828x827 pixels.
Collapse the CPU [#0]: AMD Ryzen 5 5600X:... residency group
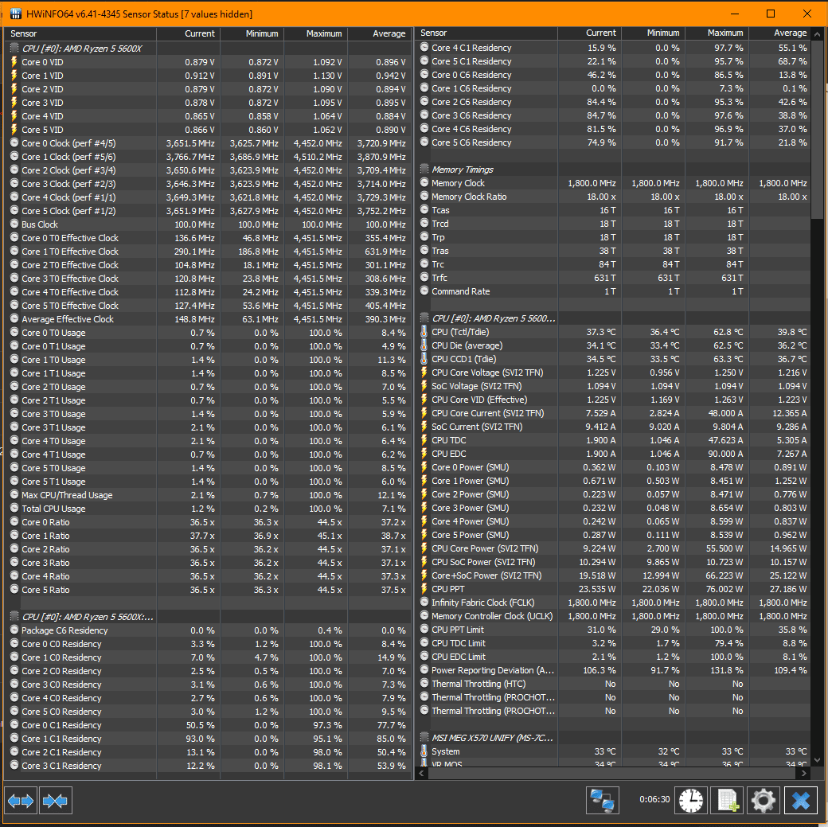(14, 617)
